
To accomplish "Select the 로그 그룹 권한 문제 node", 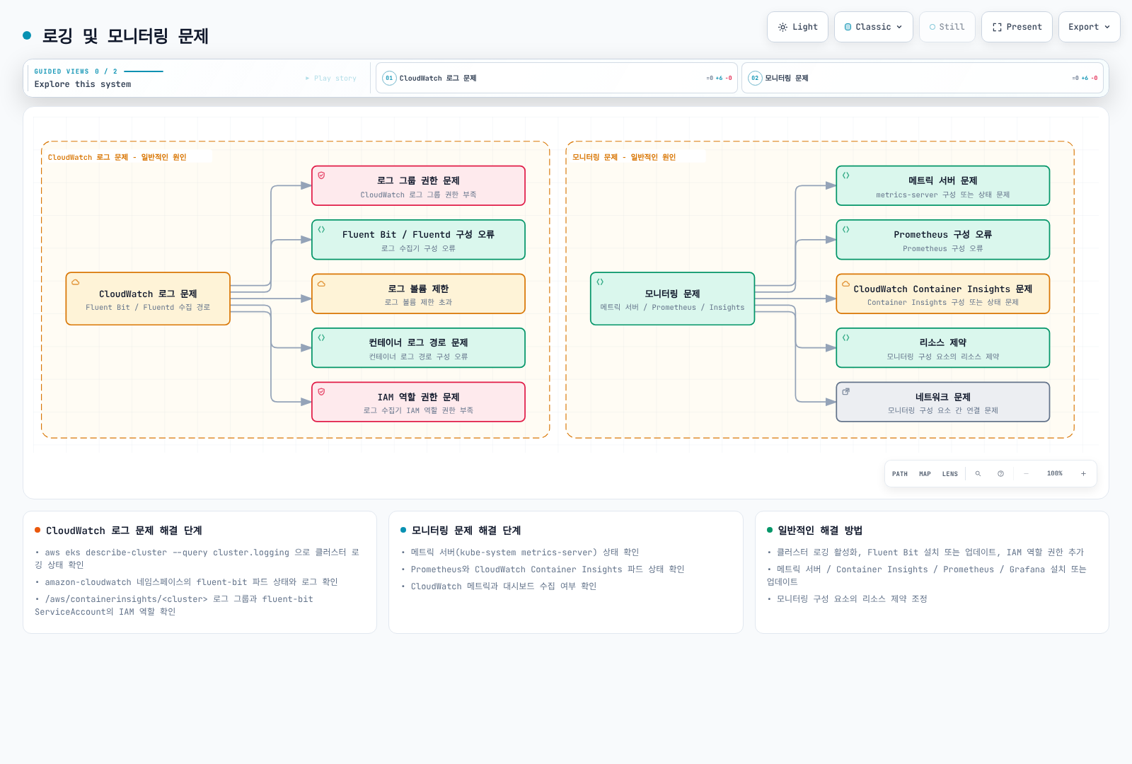I will [x=418, y=186].
